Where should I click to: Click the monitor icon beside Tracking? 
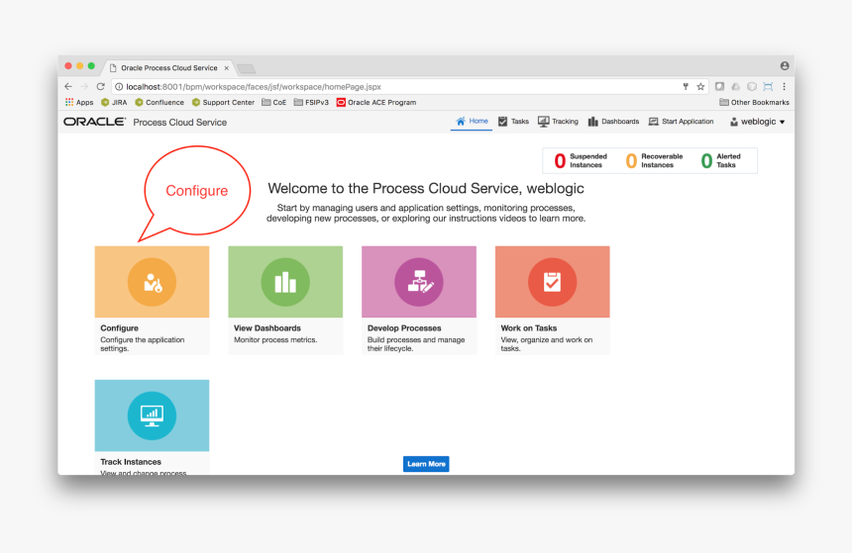tap(543, 122)
